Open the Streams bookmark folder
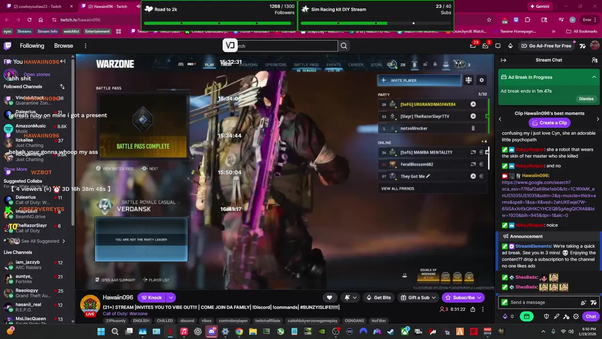This screenshot has height=339, width=602. pyautogui.click(x=24, y=32)
